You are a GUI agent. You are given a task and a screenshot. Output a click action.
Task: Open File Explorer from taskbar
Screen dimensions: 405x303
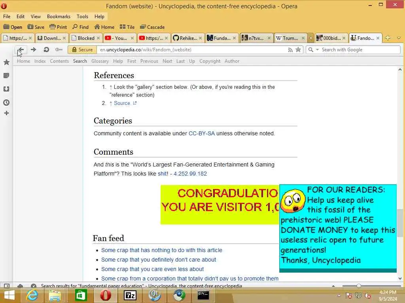pos(55,295)
